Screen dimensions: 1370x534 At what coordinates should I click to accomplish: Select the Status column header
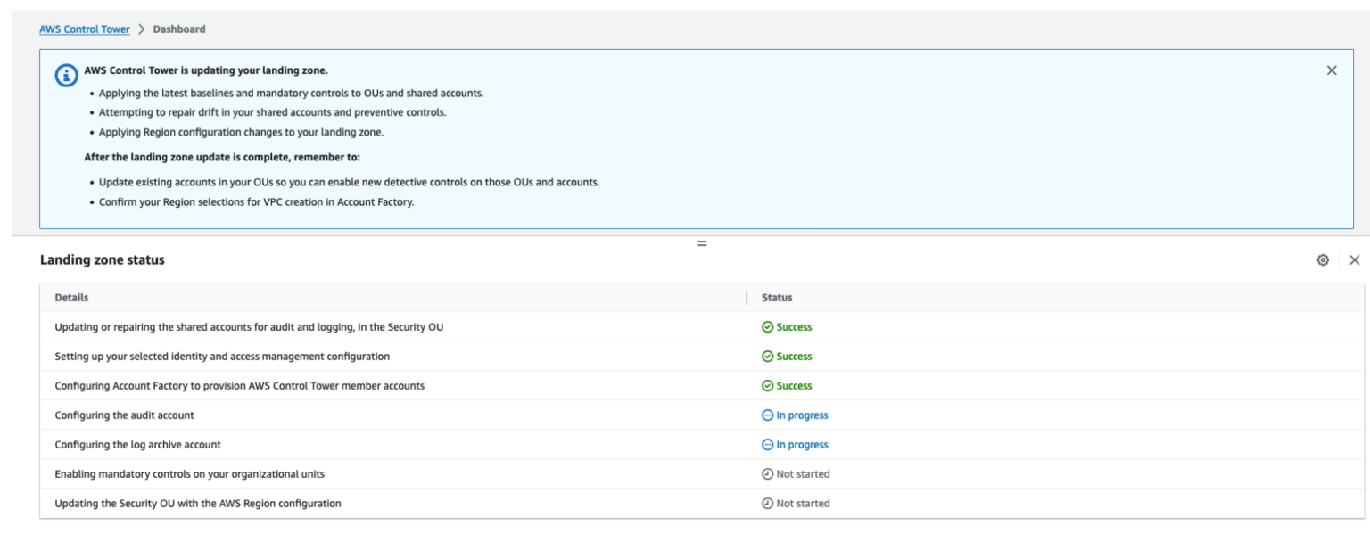[x=777, y=296]
